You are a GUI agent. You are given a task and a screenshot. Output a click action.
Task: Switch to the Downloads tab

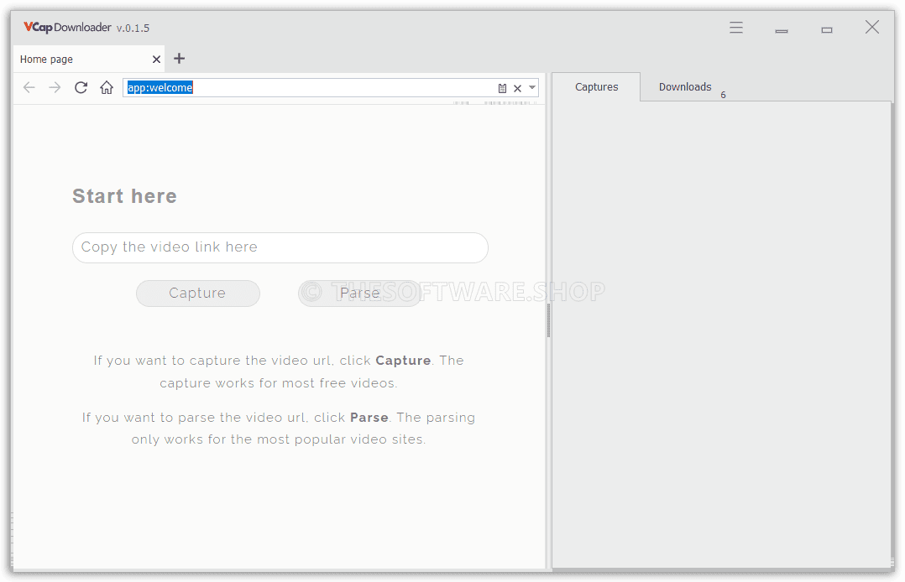[x=685, y=87]
